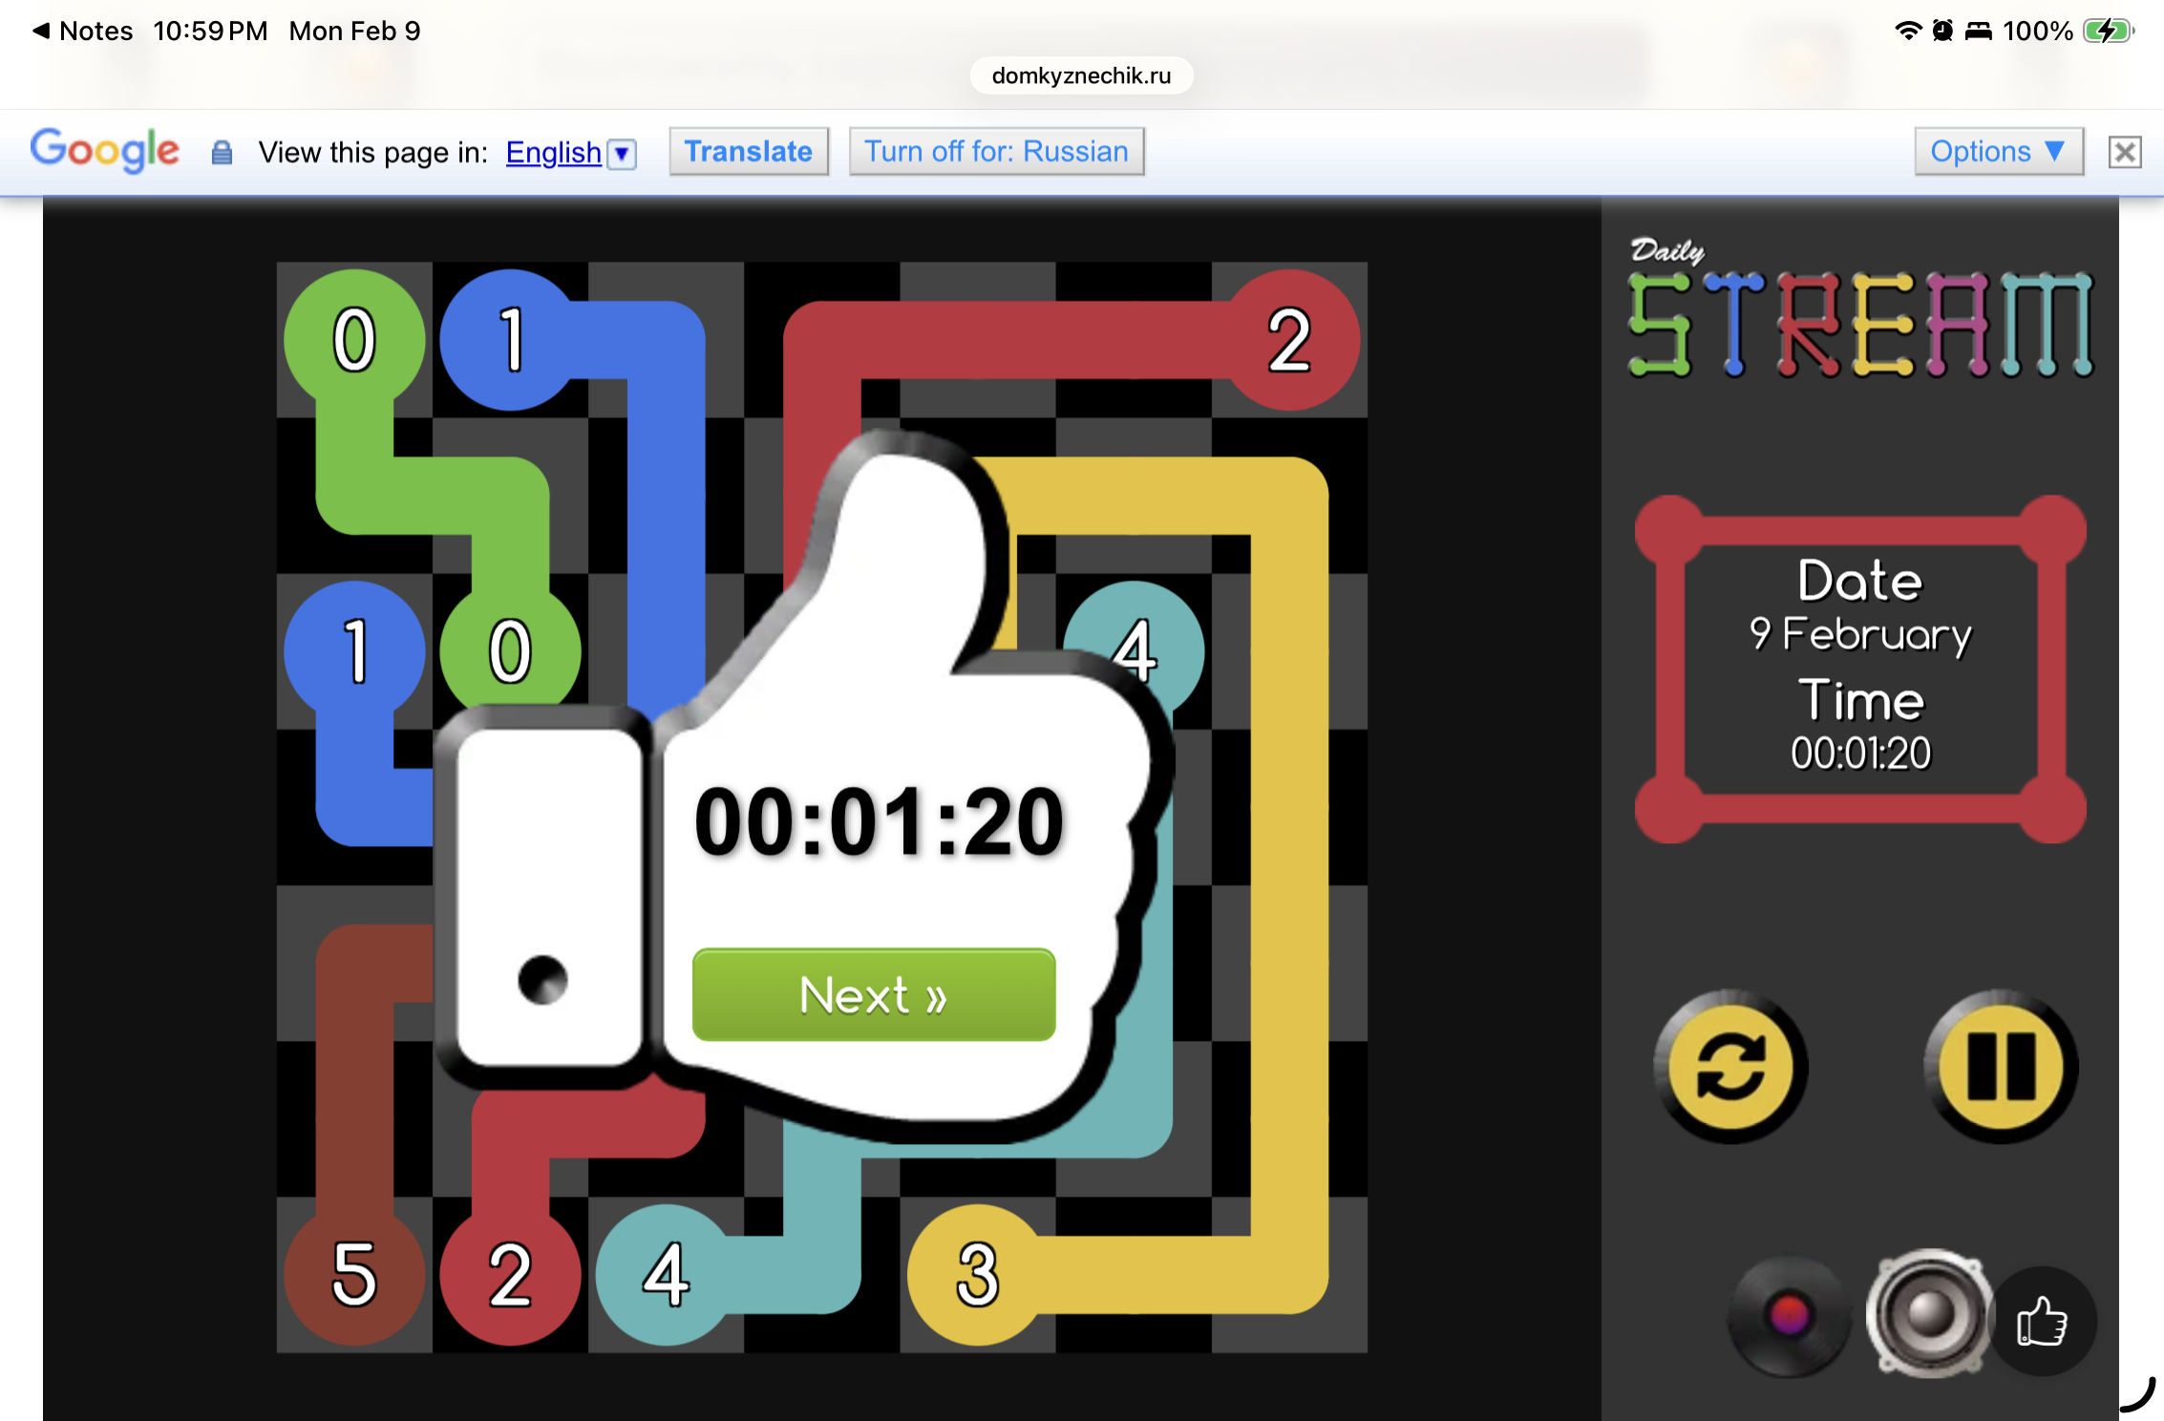
Task: Click the yellow 3 node
Action: click(977, 1274)
